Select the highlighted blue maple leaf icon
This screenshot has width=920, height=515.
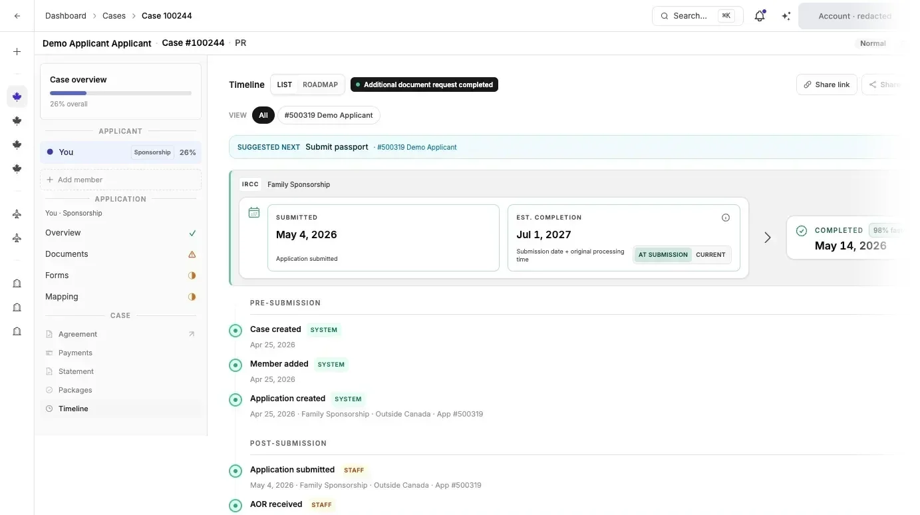click(x=17, y=96)
